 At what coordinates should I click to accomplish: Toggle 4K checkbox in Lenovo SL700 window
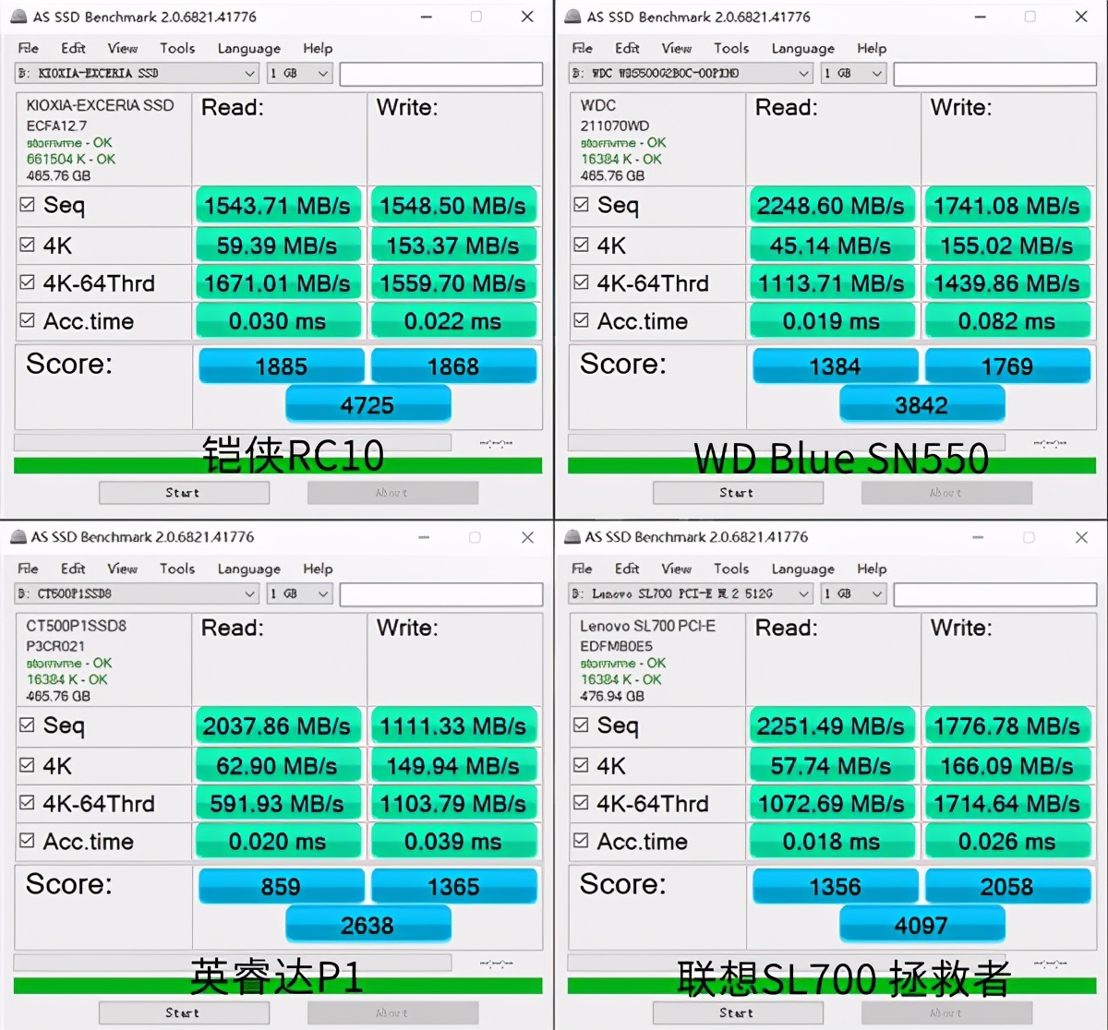tap(581, 765)
